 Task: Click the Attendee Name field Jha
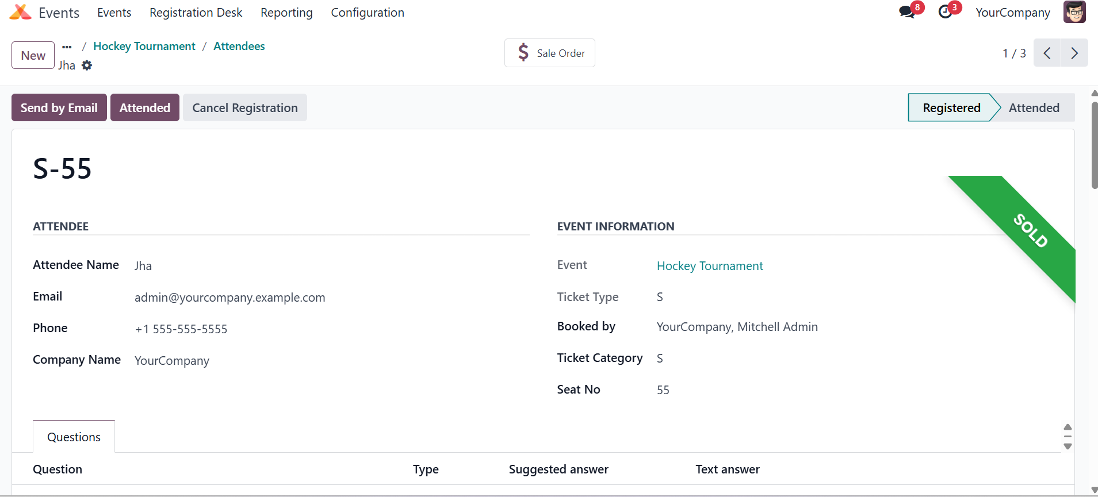143,266
